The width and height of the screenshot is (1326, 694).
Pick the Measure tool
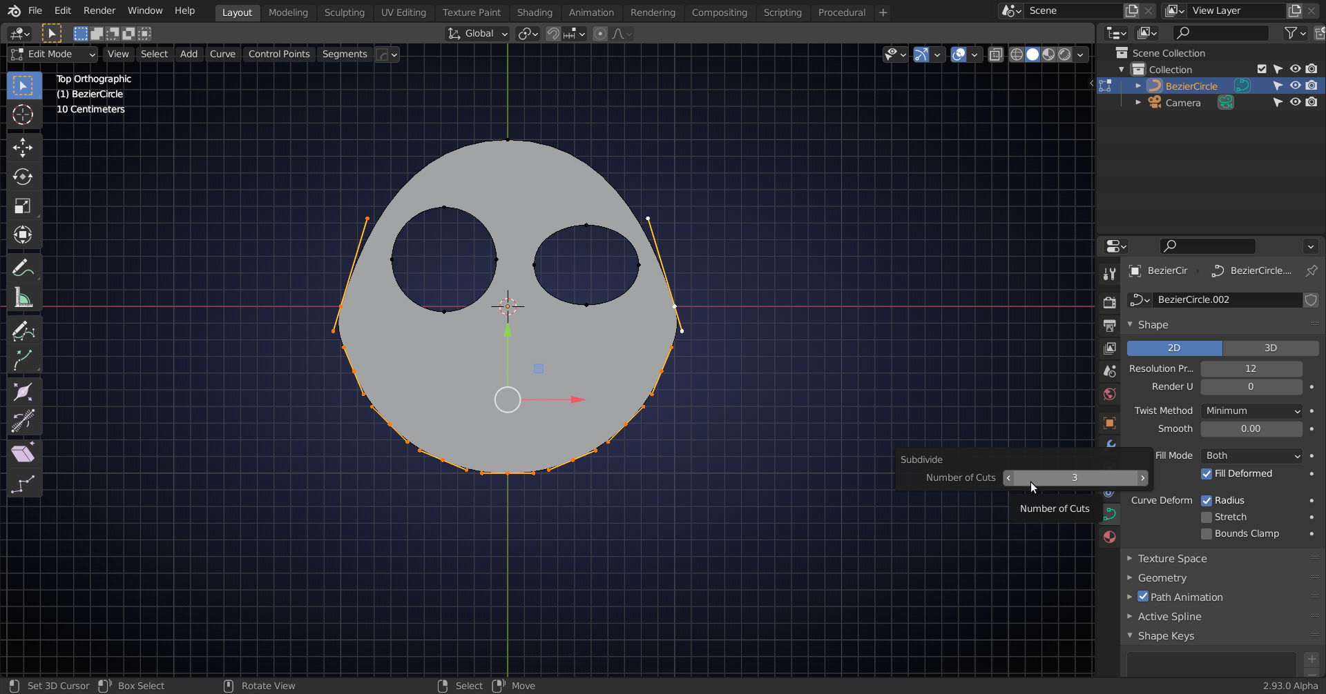point(23,298)
